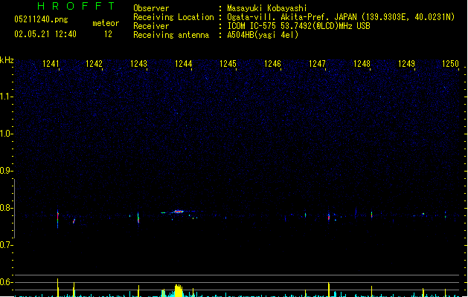Screen dimensions: 468x297
Task: Click the A504HB(yagi 4el) antenna text
Action: [263, 35]
